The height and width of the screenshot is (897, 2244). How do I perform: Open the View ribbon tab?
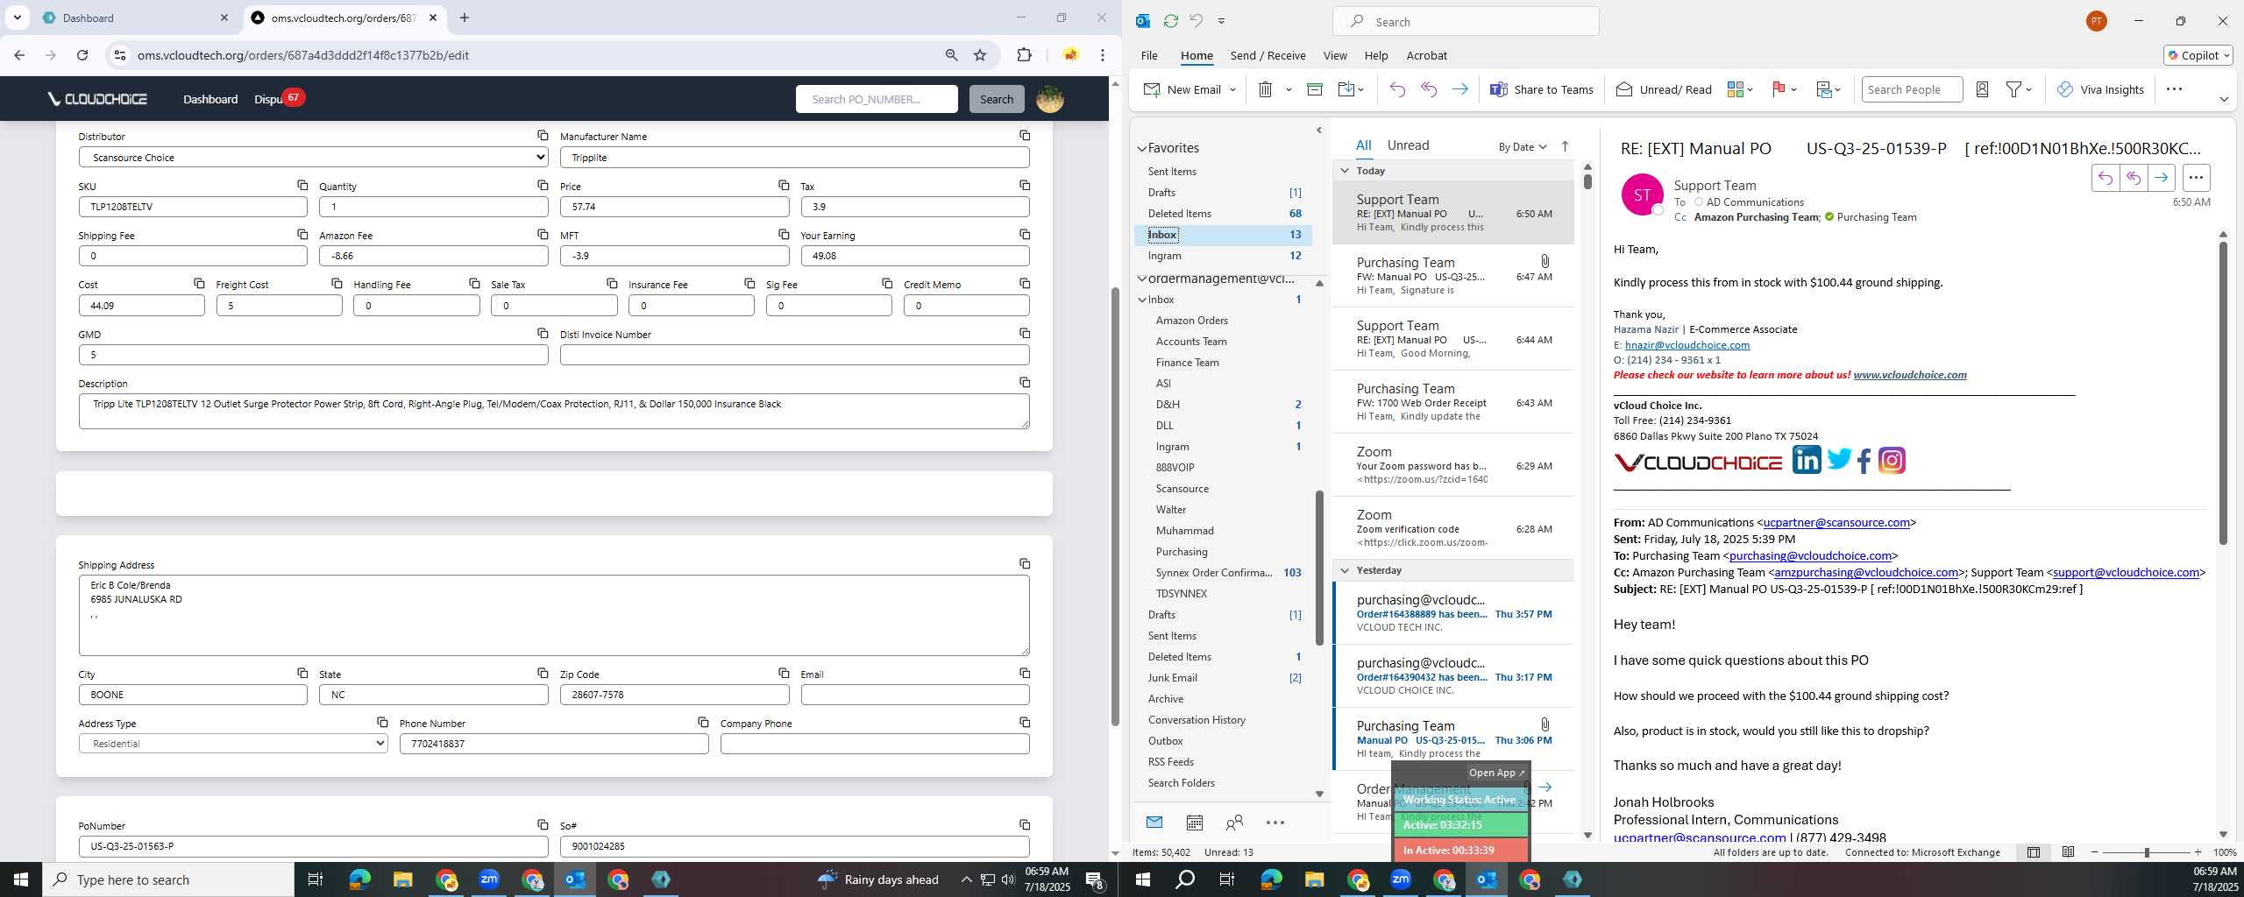1335,55
